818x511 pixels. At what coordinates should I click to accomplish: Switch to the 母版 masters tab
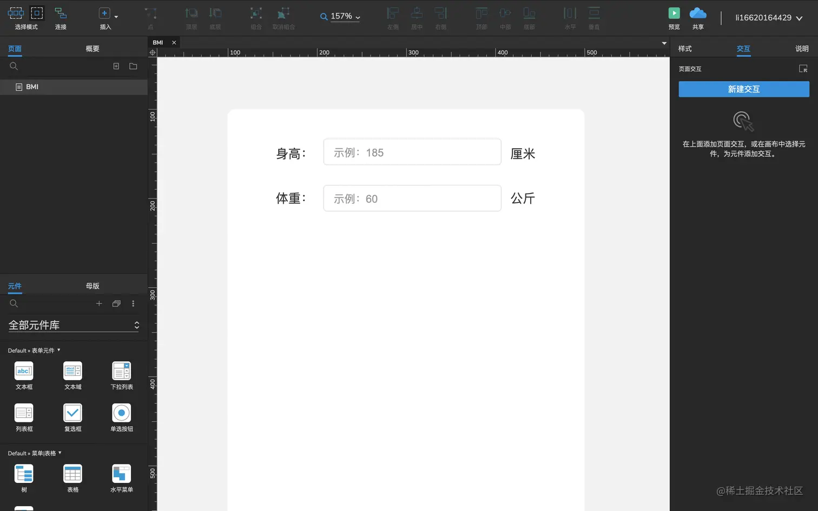(93, 286)
